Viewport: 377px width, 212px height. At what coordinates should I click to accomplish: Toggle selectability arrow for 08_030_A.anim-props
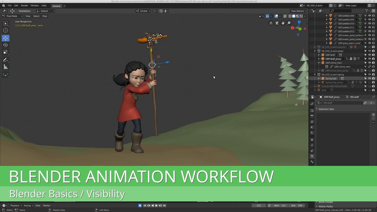pyautogui.click(x=366, y=51)
